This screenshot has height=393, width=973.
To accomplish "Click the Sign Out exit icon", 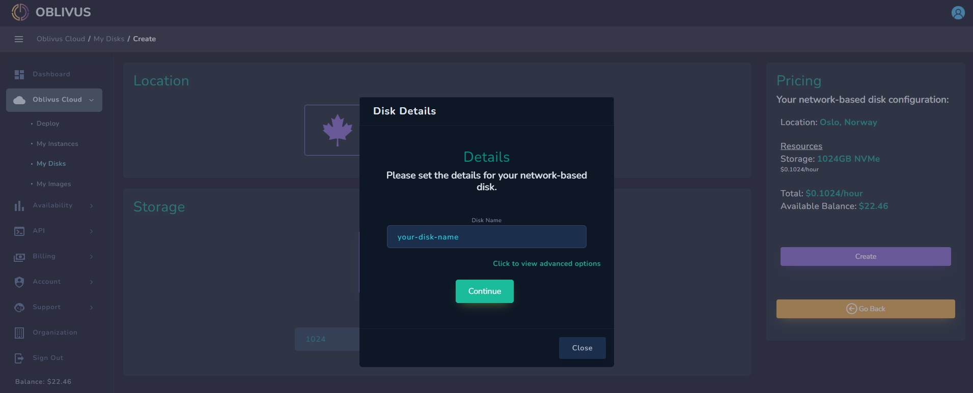I will [x=19, y=358].
